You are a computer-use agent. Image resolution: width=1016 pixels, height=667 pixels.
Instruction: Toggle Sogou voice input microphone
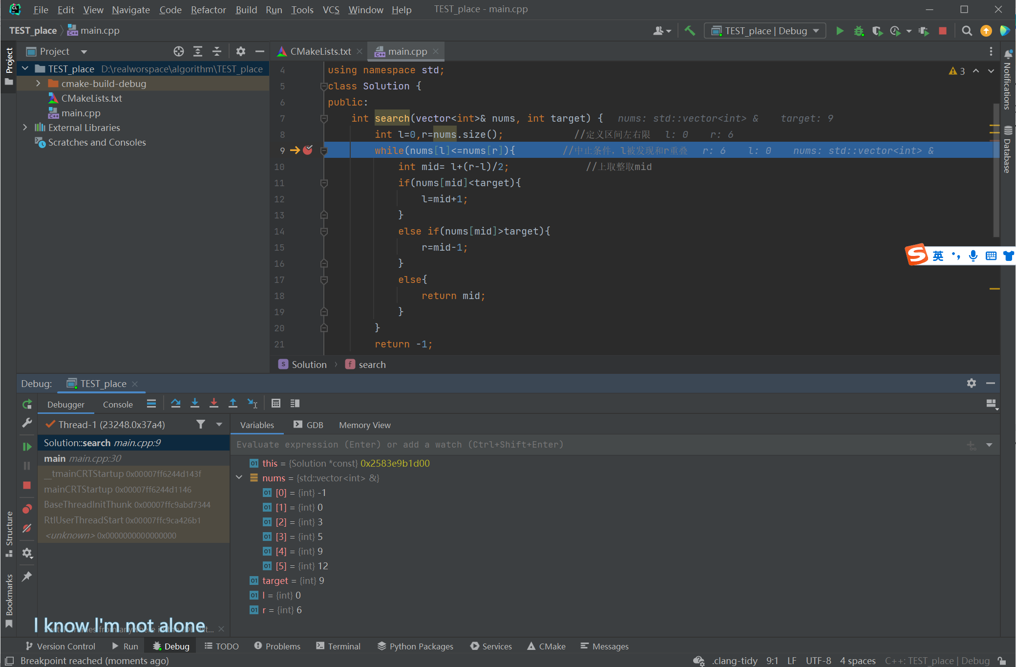coord(973,256)
